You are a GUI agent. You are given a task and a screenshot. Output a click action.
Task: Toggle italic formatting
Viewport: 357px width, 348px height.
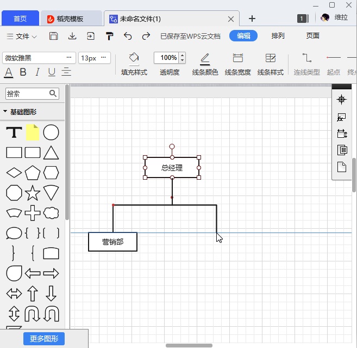coord(37,72)
